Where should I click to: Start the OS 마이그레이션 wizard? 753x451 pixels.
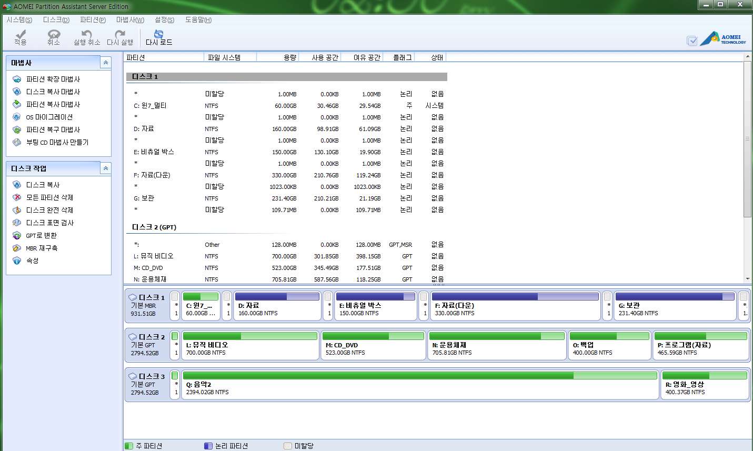point(49,117)
